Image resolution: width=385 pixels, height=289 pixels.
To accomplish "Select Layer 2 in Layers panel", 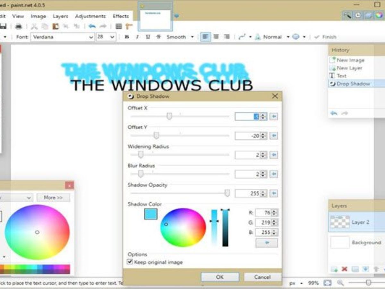I will 356,222.
